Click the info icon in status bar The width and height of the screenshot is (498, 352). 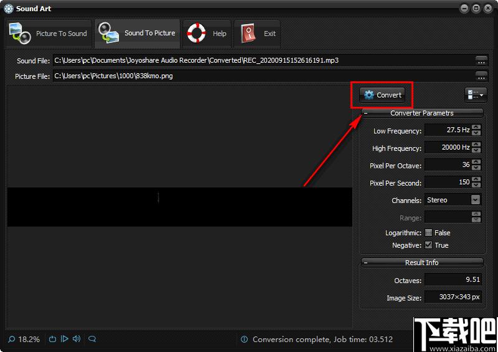tap(244, 340)
